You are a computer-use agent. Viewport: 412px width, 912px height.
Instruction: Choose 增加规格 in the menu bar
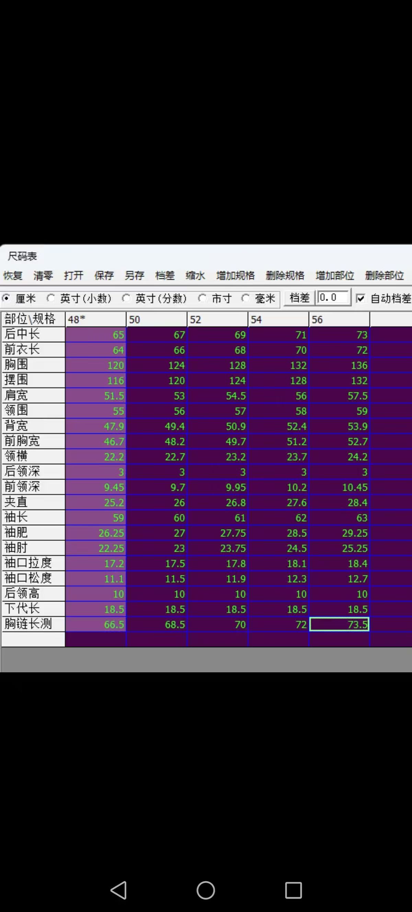click(x=235, y=275)
